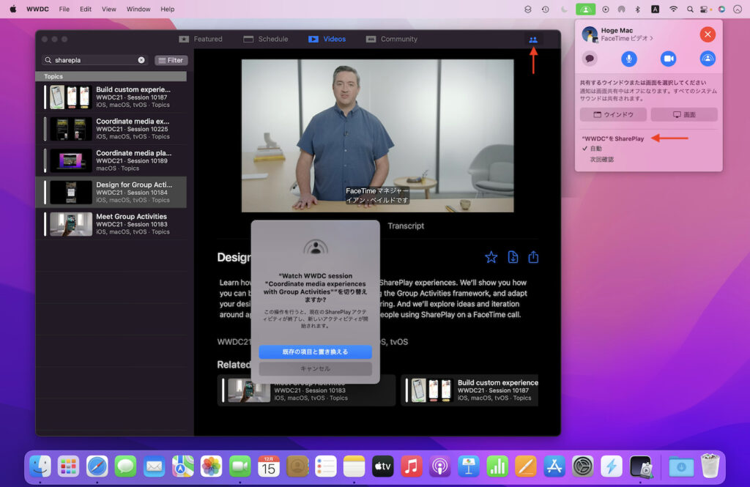Viewport: 750px width, 487px height.
Task: Select Build custom experiences session 10187
Action: pyautogui.click(x=111, y=97)
